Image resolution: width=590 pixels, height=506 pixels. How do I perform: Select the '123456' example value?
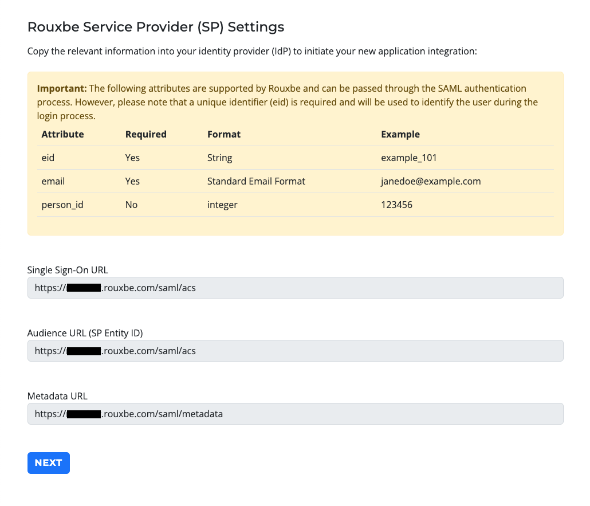(x=396, y=205)
